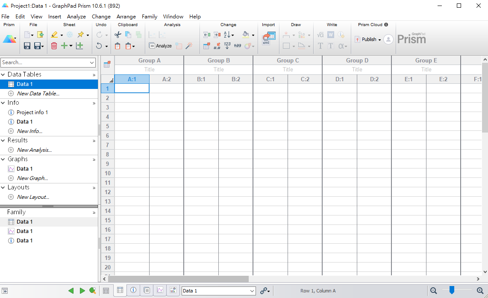This screenshot has height=298, width=488.
Task: Click the zoom in magnifier icon
Action: 480,291
